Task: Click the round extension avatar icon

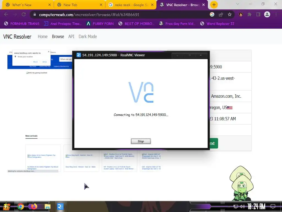Action: coord(241,15)
